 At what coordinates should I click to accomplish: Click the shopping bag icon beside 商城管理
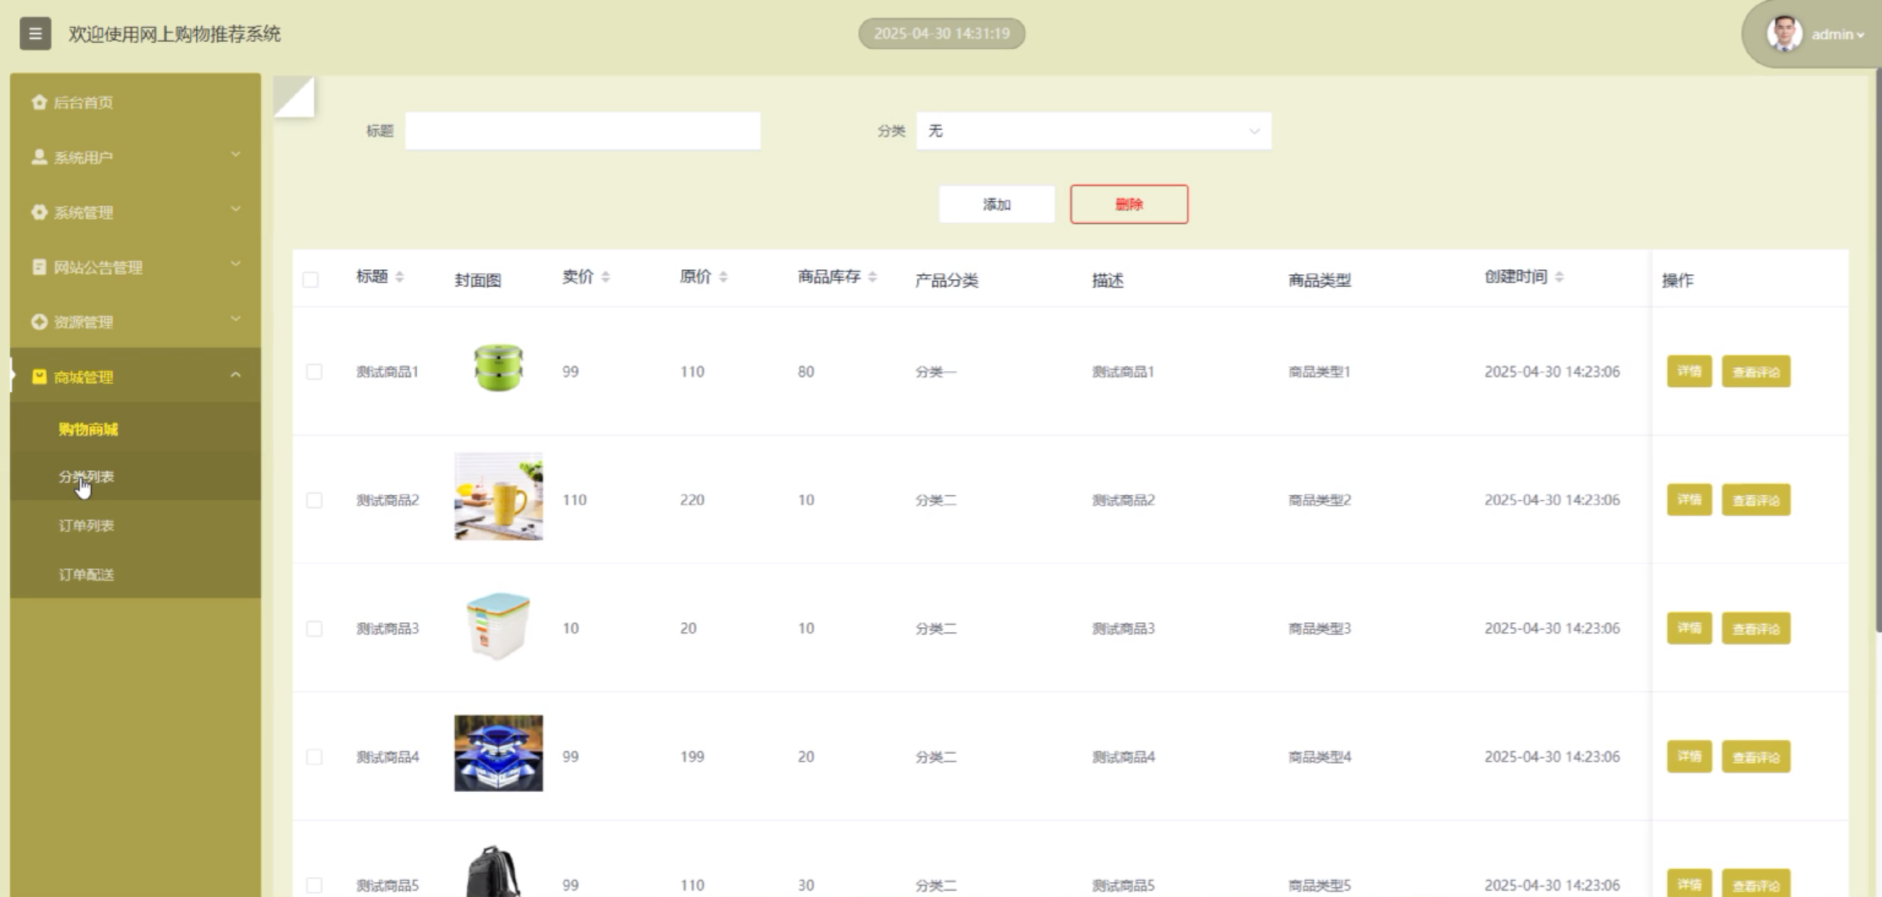[39, 377]
